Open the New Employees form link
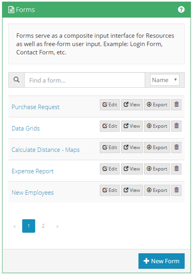Screen dimensions: 193x276 [33, 193]
